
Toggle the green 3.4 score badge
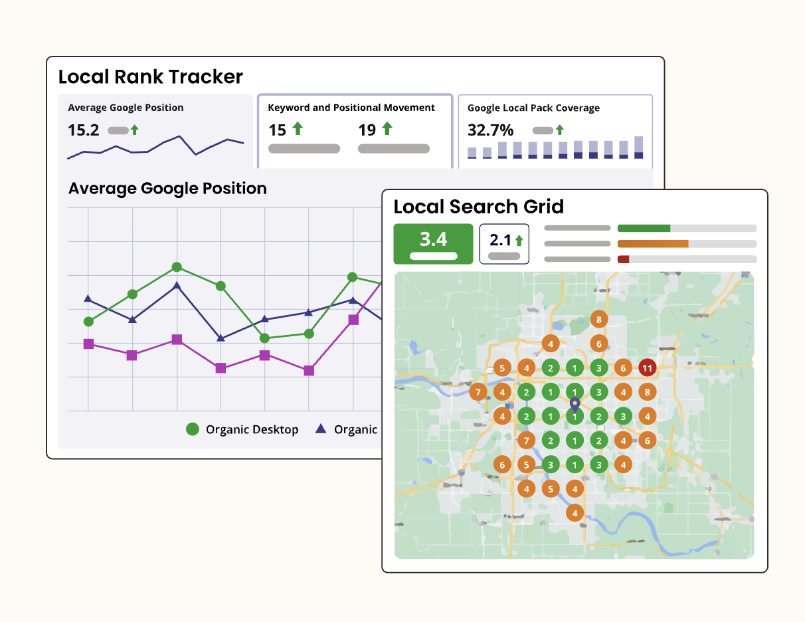pos(432,243)
